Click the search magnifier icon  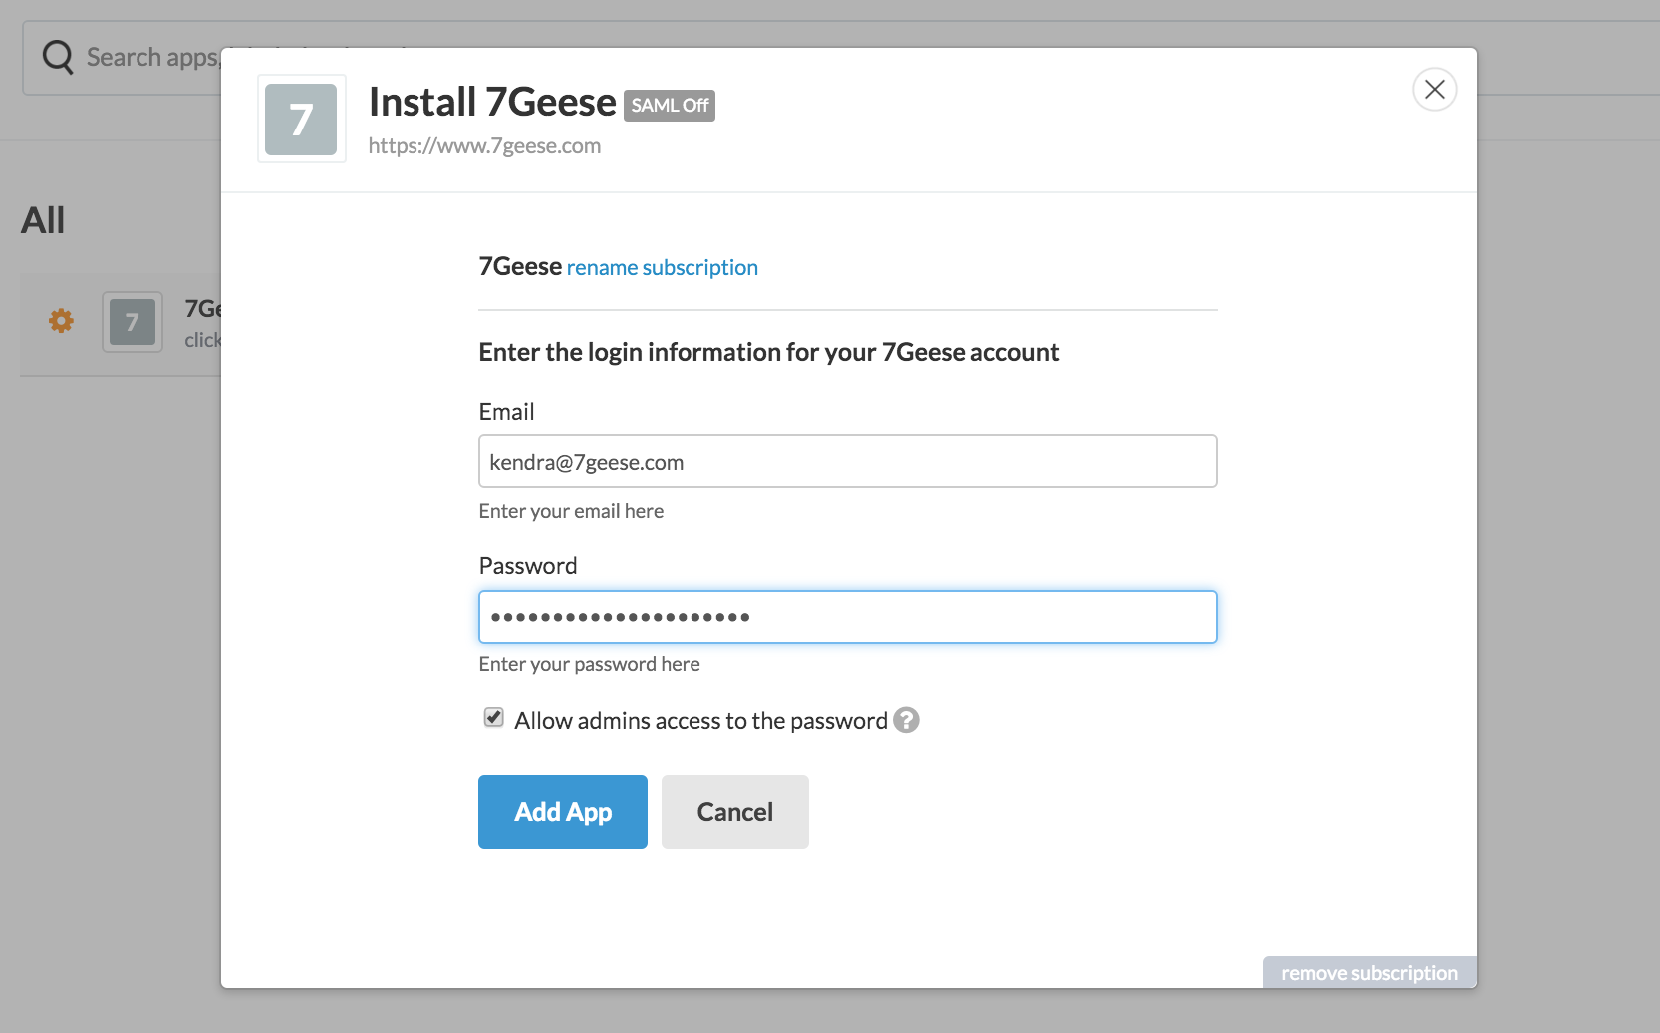pos(58,57)
